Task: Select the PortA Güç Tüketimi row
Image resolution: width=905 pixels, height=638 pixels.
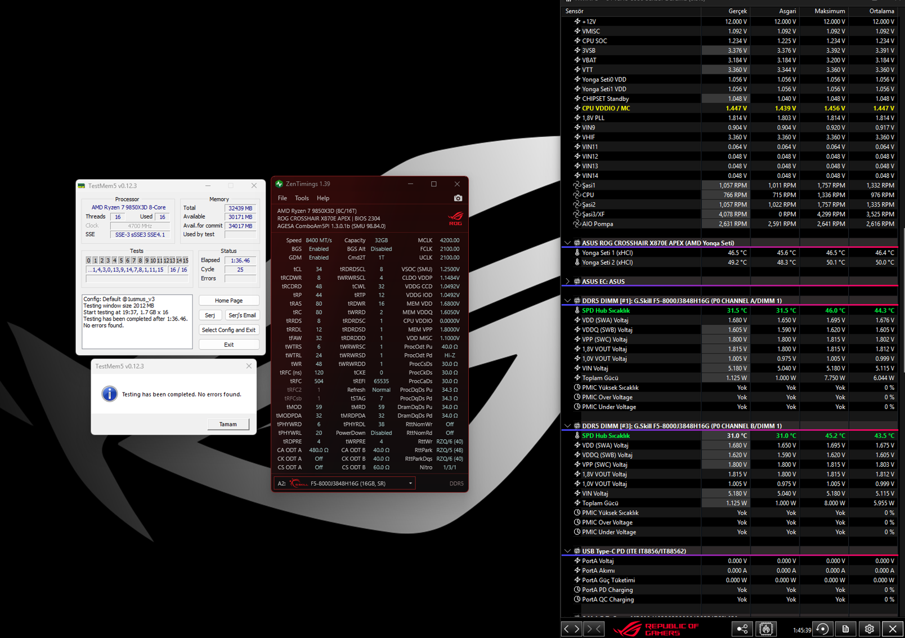Action: click(x=729, y=580)
